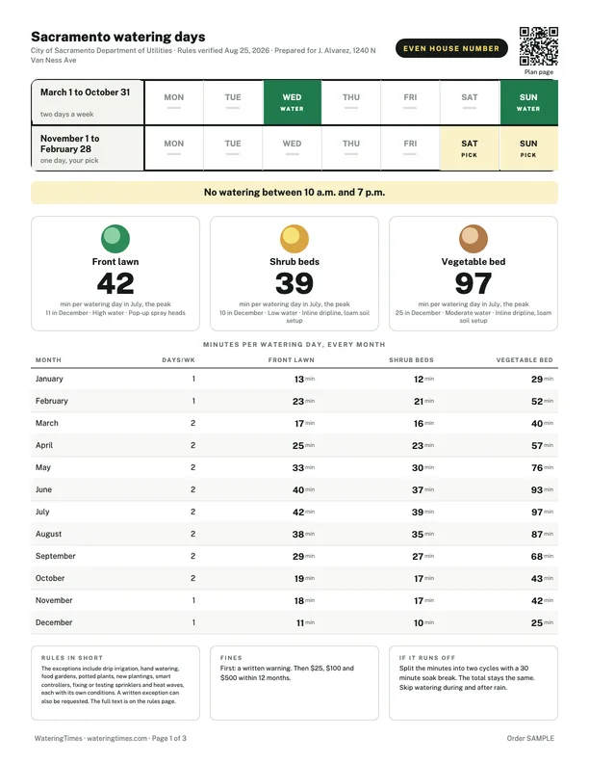Click February's vegetable bed value 52 min
The image size is (589, 763).
coord(542,402)
